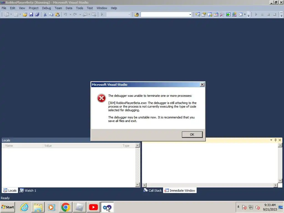Open Google Chrome from the taskbar
Viewport: 284px width, 213px height.
[65, 207]
